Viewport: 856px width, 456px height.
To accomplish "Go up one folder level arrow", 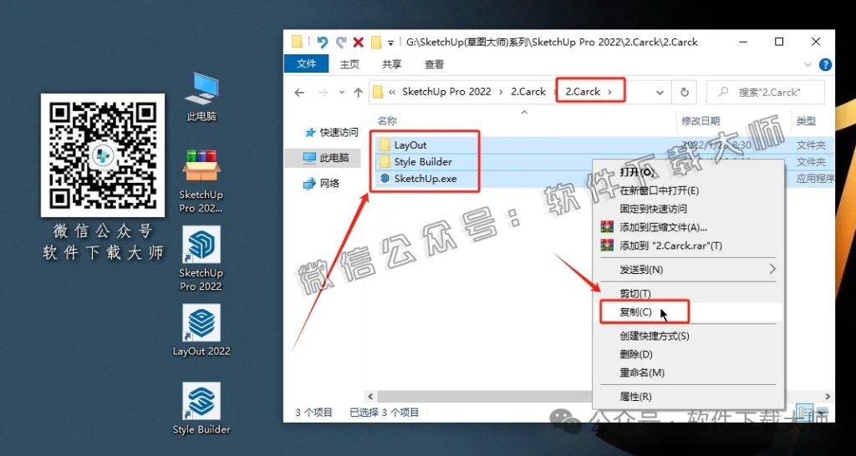I will [x=358, y=92].
